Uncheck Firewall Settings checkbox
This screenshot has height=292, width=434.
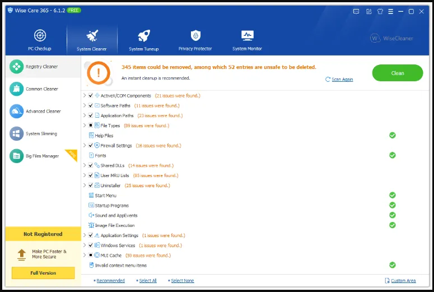[x=91, y=146]
